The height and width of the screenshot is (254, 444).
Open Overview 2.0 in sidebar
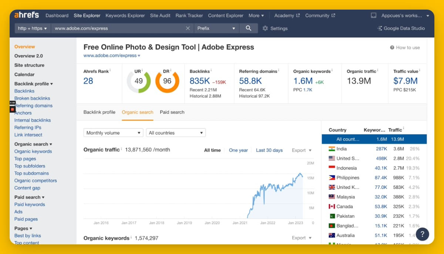pyautogui.click(x=28, y=56)
